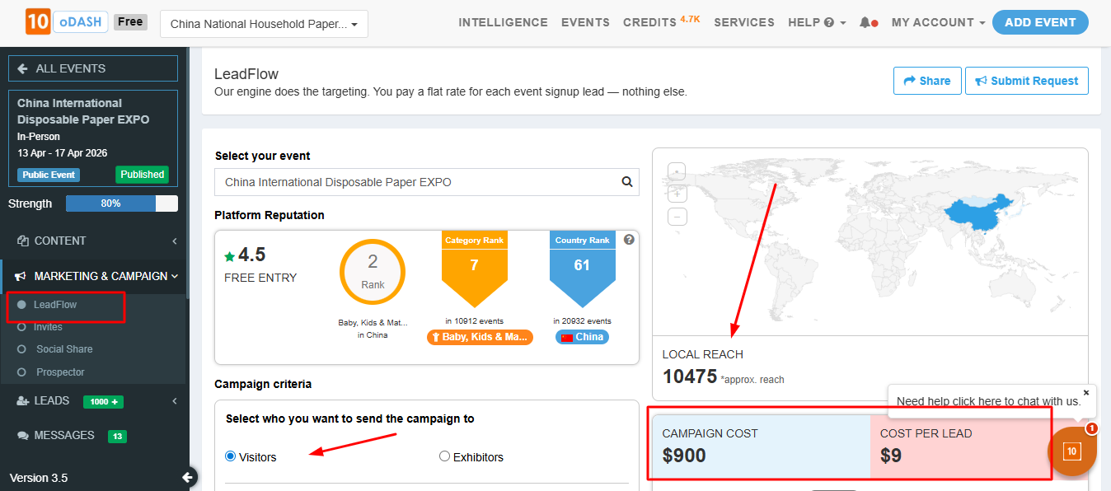Viewport: 1111px width, 491px height.
Task: Select the Exhibitors radio button
Action: point(445,456)
